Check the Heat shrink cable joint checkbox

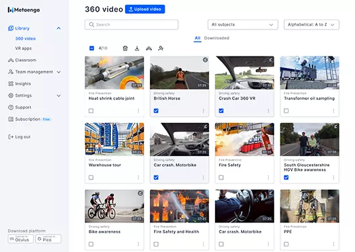click(x=91, y=111)
